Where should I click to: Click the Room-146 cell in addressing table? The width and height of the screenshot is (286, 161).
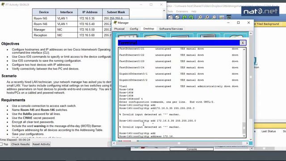pyautogui.click(x=44, y=24)
